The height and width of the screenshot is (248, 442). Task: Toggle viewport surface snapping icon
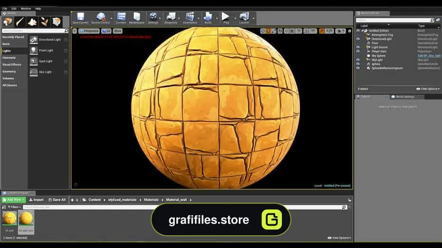pyautogui.click(x=287, y=31)
